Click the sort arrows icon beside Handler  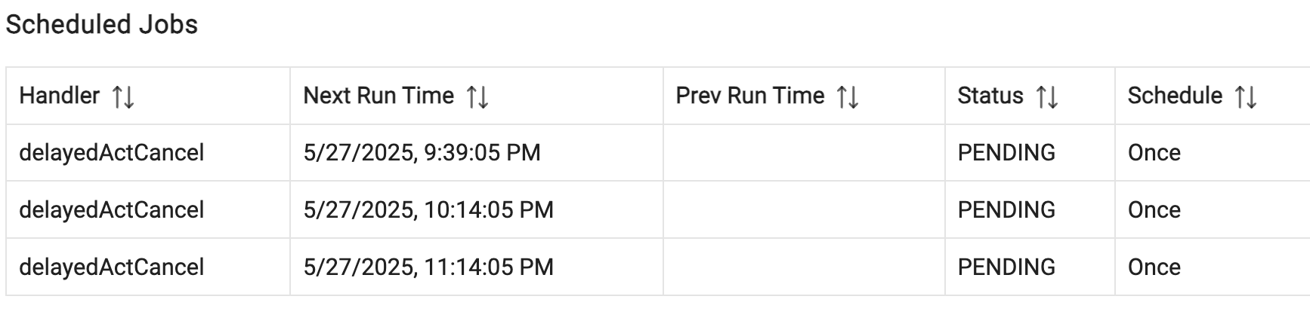[x=123, y=96]
